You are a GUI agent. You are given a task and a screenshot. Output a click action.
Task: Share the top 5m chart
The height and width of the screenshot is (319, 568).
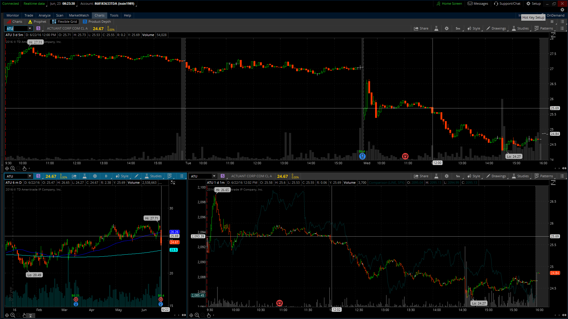(421, 28)
